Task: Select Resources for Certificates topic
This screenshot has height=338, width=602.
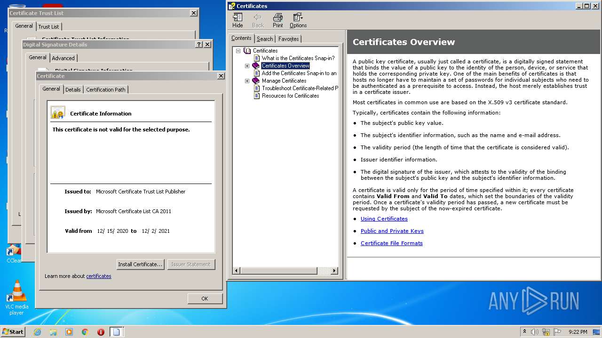Action: (291, 96)
